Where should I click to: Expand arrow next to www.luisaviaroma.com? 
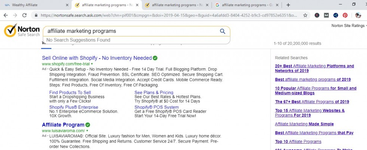tap(87, 130)
